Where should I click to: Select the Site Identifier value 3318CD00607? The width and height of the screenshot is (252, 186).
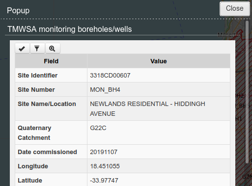coord(110,76)
